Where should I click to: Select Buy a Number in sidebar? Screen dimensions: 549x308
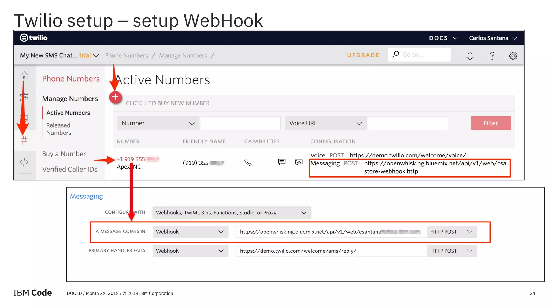coord(64,154)
